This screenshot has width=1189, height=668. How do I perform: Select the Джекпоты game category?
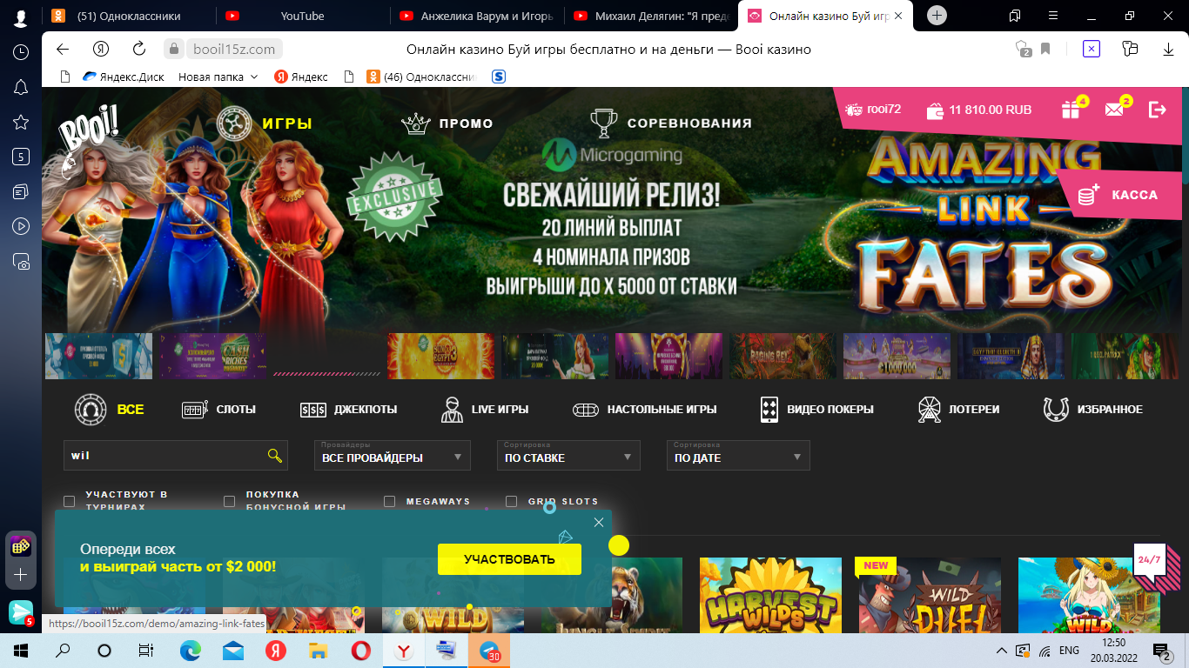pos(348,409)
